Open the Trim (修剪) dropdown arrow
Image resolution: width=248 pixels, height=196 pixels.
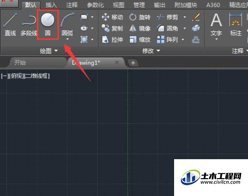185,17
